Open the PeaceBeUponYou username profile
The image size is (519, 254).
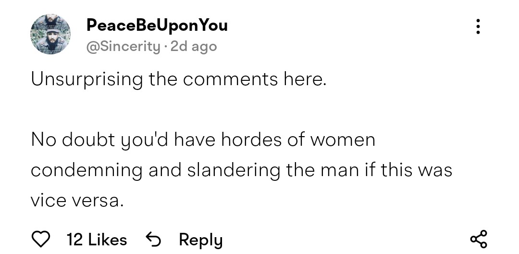coord(157,25)
